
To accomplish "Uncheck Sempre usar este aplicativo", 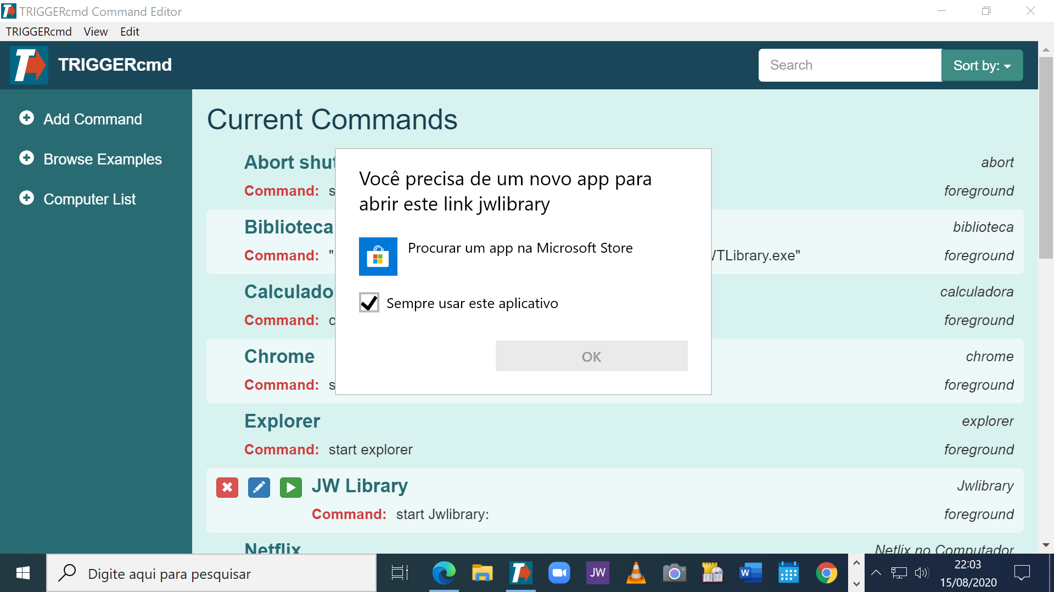I will point(369,303).
